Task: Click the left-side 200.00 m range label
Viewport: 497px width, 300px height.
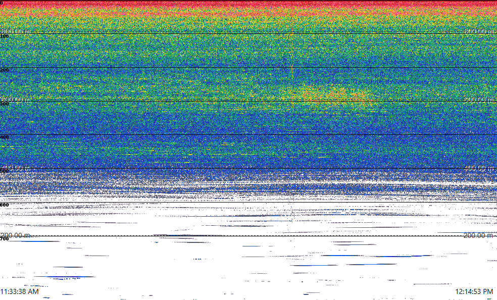Action: click(15, 235)
